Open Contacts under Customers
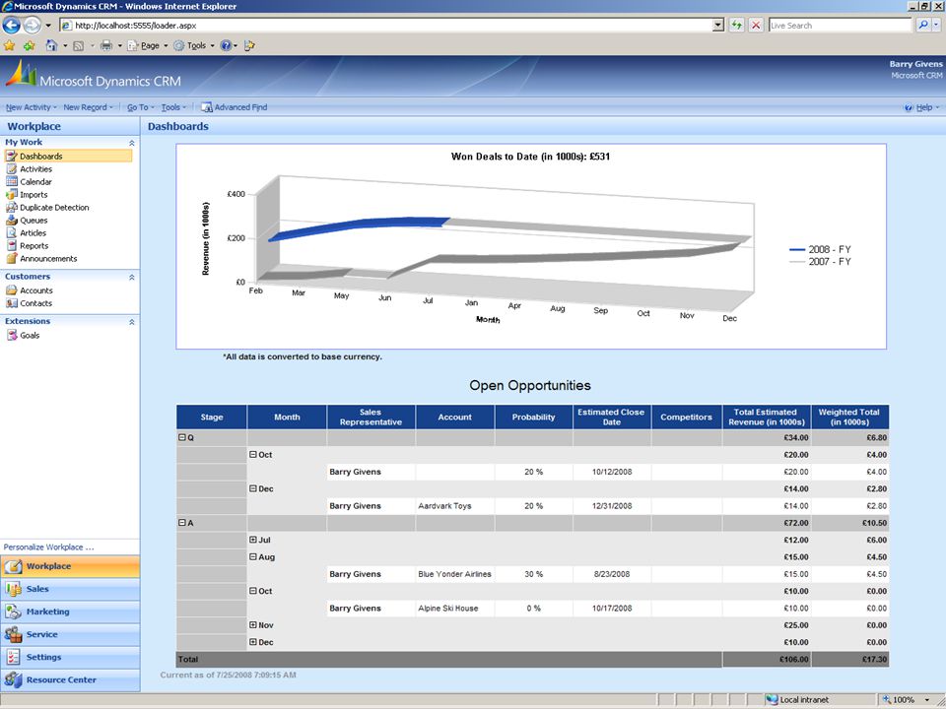The height and width of the screenshot is (709, 946). point(35,303)
